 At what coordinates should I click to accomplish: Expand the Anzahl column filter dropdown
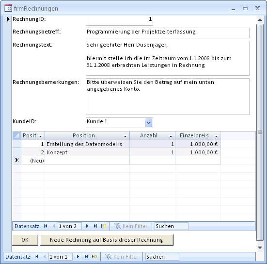(x=171, y=136)
